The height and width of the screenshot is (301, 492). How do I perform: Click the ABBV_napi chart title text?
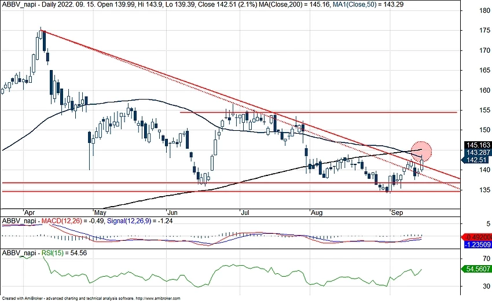(x=19, y=5)
